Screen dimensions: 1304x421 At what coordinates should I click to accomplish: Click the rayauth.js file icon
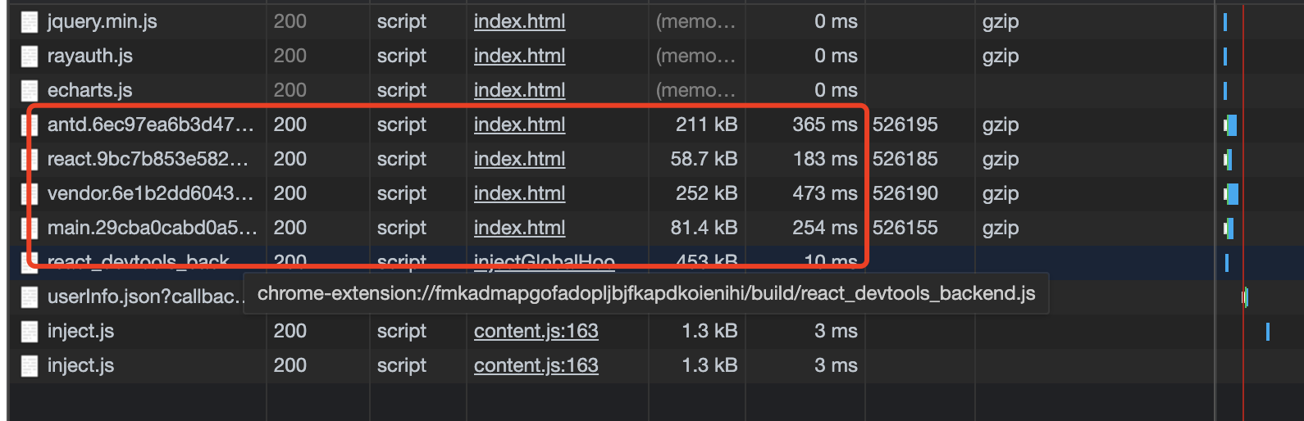30,57
